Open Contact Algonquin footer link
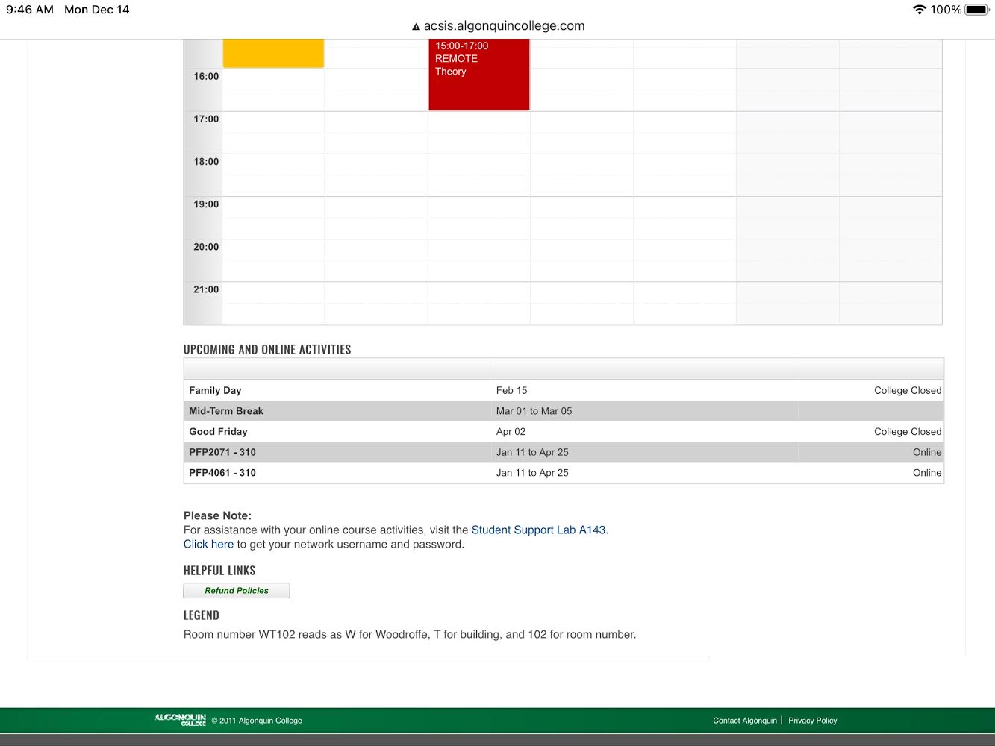The image size is (995, 746). pos(744,721)
